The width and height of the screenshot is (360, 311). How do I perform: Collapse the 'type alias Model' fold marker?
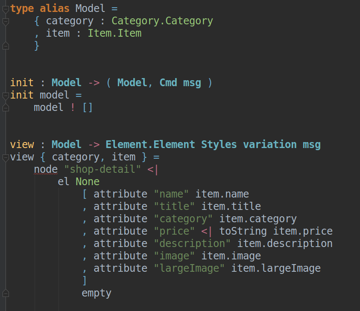(6, 9)
